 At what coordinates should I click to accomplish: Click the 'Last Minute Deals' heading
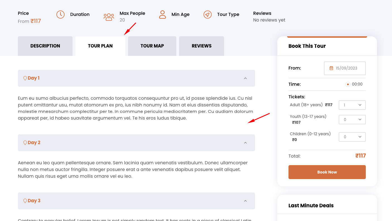(x=311, y=206)
